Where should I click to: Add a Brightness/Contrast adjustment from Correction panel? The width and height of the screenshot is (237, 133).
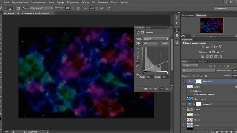(203, 47)
